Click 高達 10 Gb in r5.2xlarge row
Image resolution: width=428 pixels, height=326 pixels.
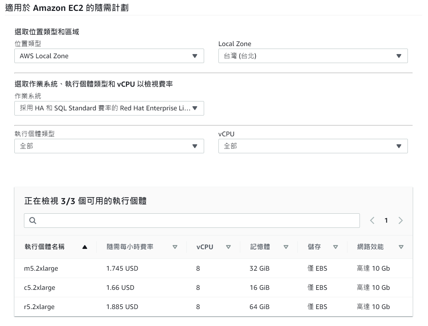point(373,307)
